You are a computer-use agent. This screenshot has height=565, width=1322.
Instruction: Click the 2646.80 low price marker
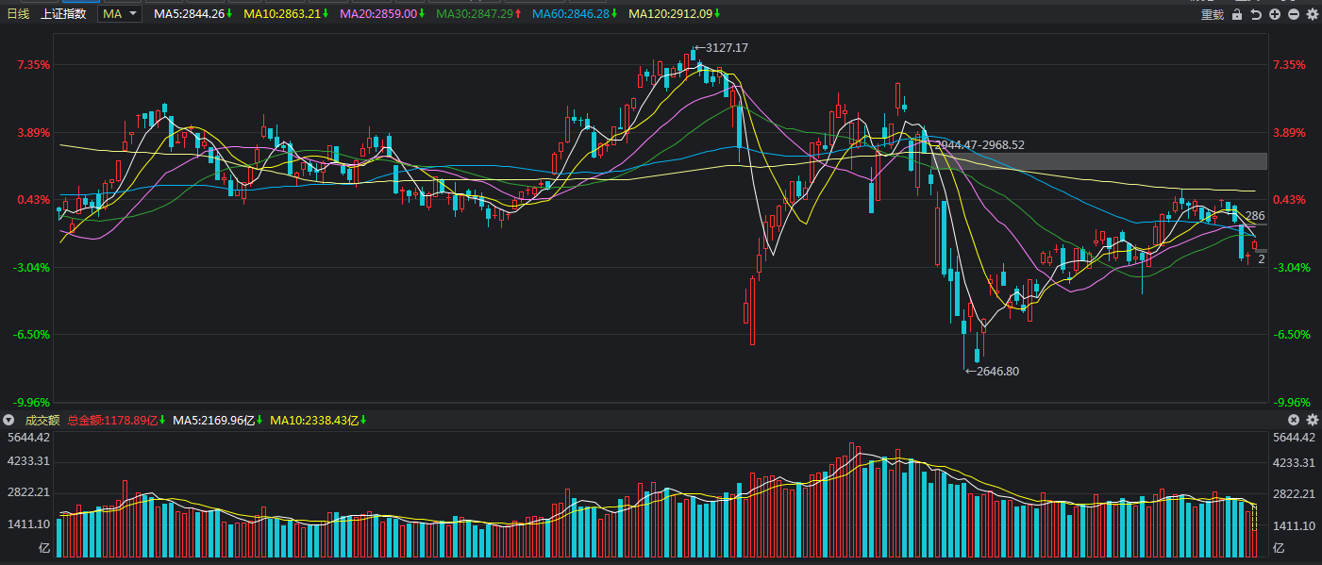pos(992,372)
